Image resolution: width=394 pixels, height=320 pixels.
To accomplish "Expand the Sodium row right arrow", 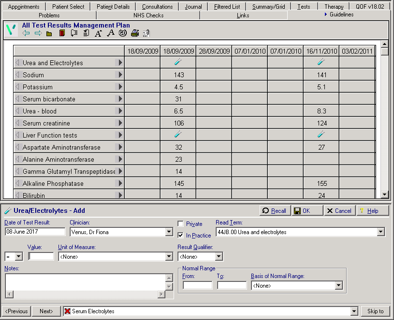I will 120,75.
